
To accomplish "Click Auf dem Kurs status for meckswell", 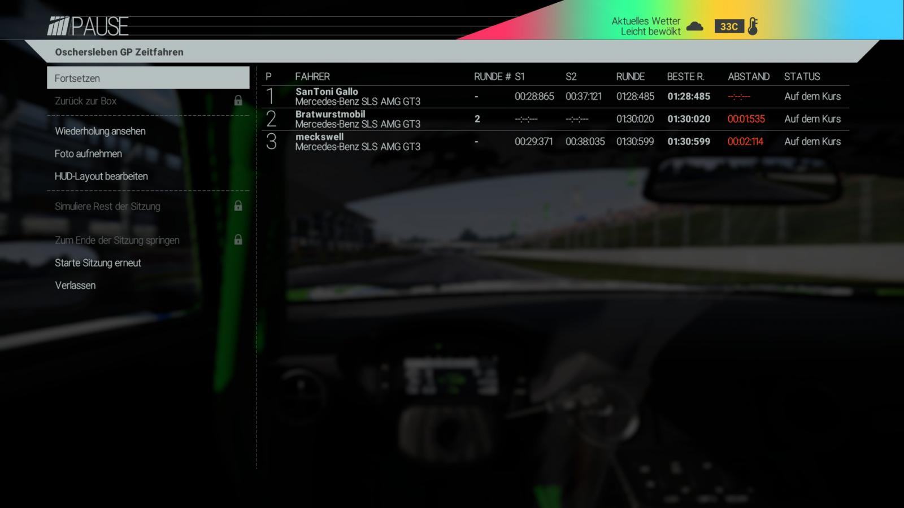I will [x=812, y=142].
